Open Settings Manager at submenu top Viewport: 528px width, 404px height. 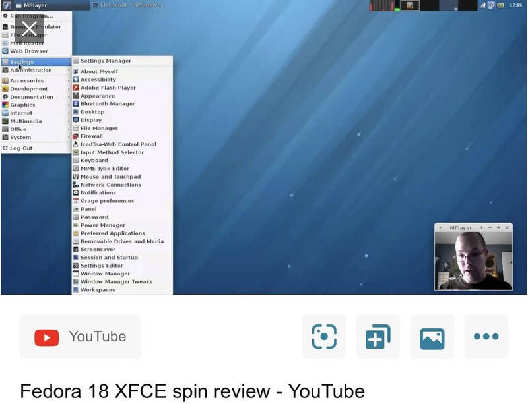pyautogui.click(x=122, y=61)
